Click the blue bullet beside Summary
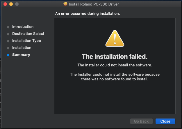The image size is (182, 129). coord(8,55)
